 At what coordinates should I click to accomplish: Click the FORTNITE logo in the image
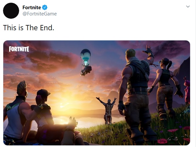[x=19, y=49]
